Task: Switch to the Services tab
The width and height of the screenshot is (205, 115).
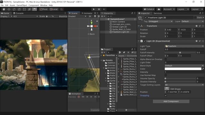Action: [x=158, y=13]
